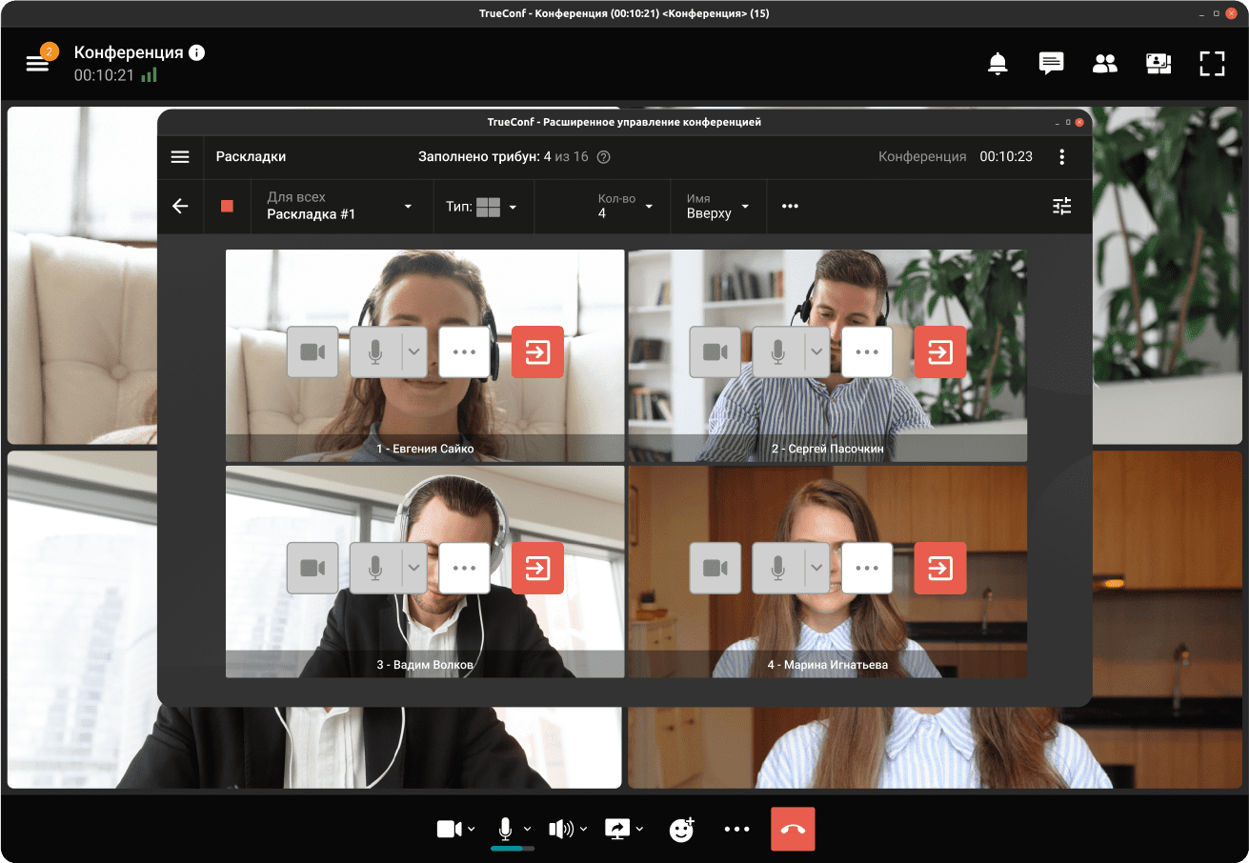Remove Евгения Сайко from the podium
The width and height of the screenshot is (1249, 863).
click(x=537, y=352)
